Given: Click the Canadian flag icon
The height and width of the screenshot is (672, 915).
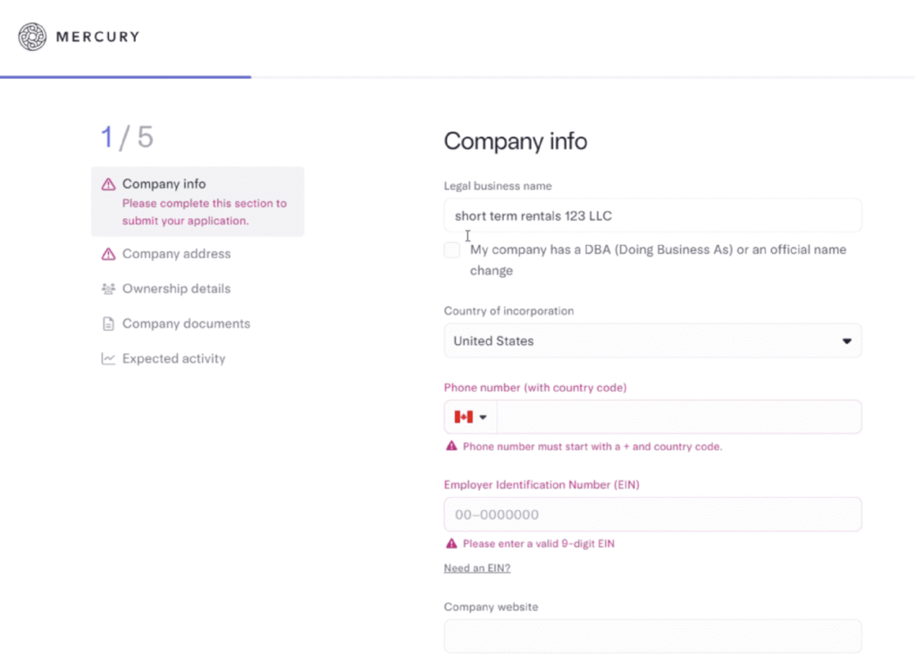Looking at the screenshot, I should click(463, 417).
